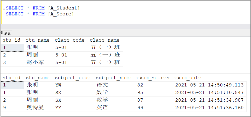Click exam date ending 14:51:34.987
Screen dimensions: 251x117
(x=209, y=100)
